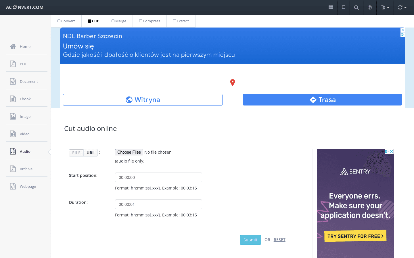Expand the refresh options dropdown
This screenshot has width=414, height=258.
coord(402,7)
